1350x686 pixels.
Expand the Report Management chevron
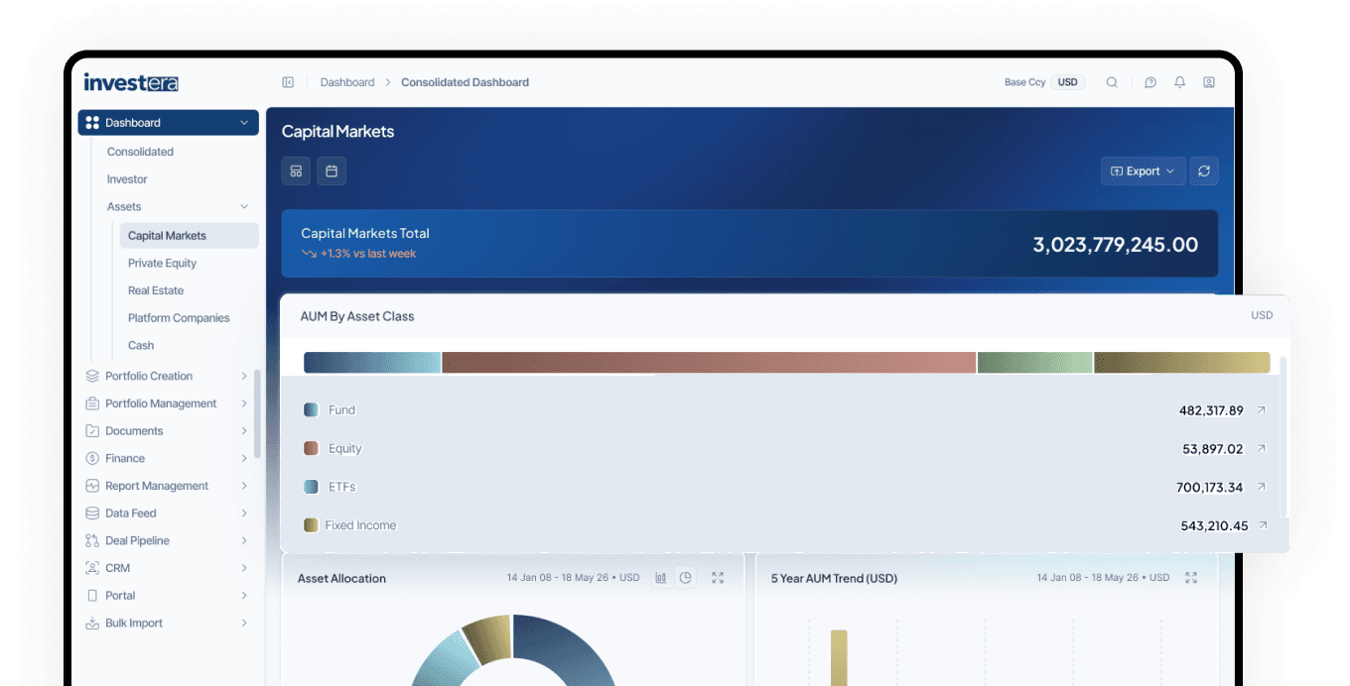click(x=244, y=486)
